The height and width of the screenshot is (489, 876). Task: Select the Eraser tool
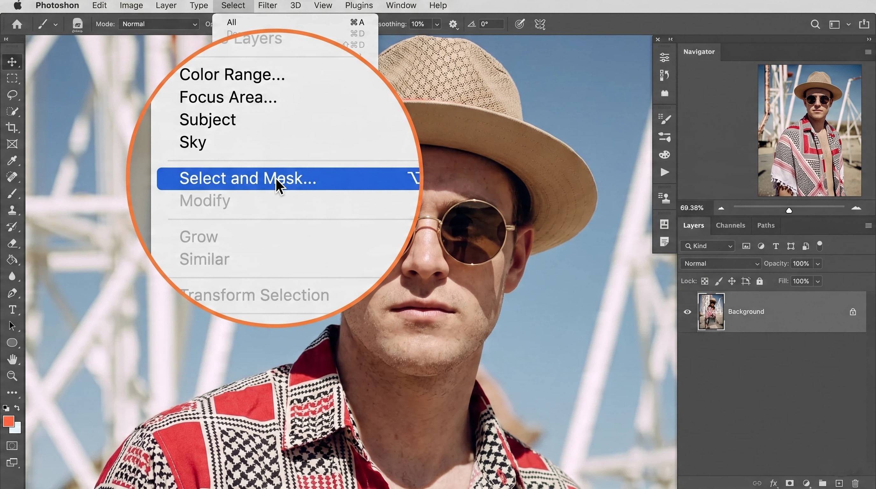click(12, 243)
